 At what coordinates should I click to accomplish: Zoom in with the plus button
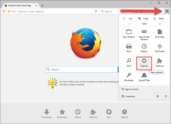point(160,24)
